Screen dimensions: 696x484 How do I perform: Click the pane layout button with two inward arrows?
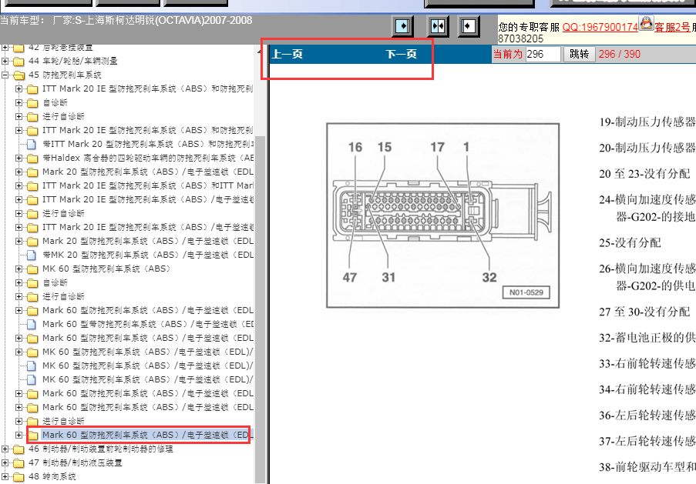(x=437, y=26)
